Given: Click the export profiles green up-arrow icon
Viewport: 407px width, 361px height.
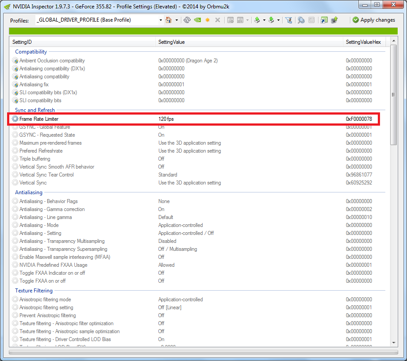Looking at the screenshot, I should tap(257, 20).
